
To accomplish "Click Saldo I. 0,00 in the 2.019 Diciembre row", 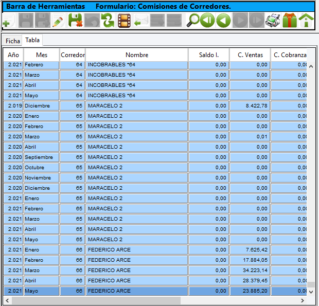I will tap(209, 106).
